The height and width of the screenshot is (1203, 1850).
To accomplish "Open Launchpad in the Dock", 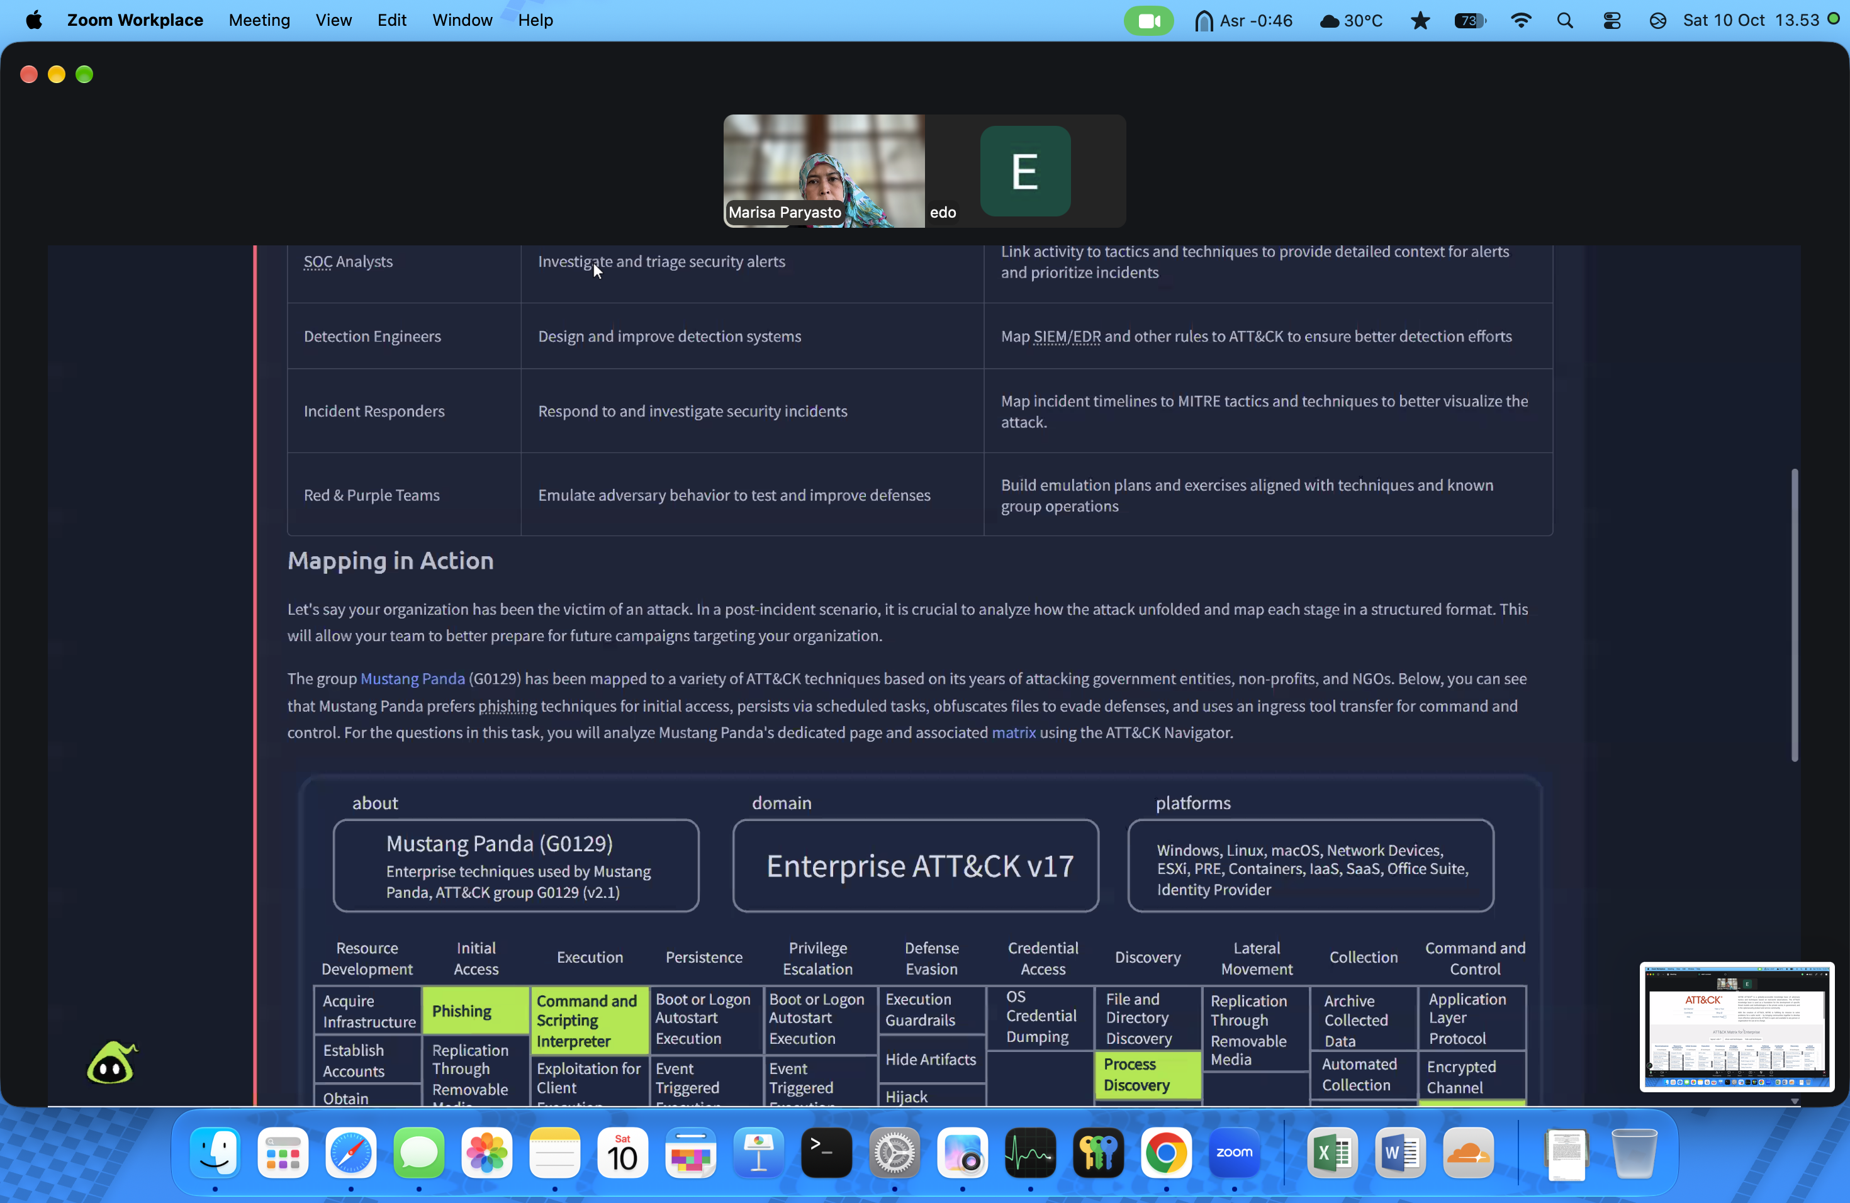I will click(x=283, y=1153).
